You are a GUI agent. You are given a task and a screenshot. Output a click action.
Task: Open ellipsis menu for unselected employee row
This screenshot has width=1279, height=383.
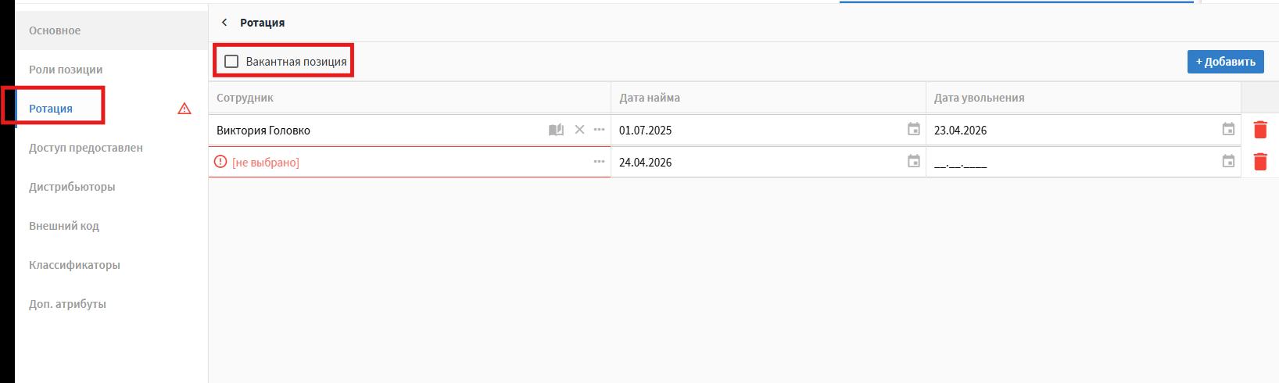tap(599, 162)
